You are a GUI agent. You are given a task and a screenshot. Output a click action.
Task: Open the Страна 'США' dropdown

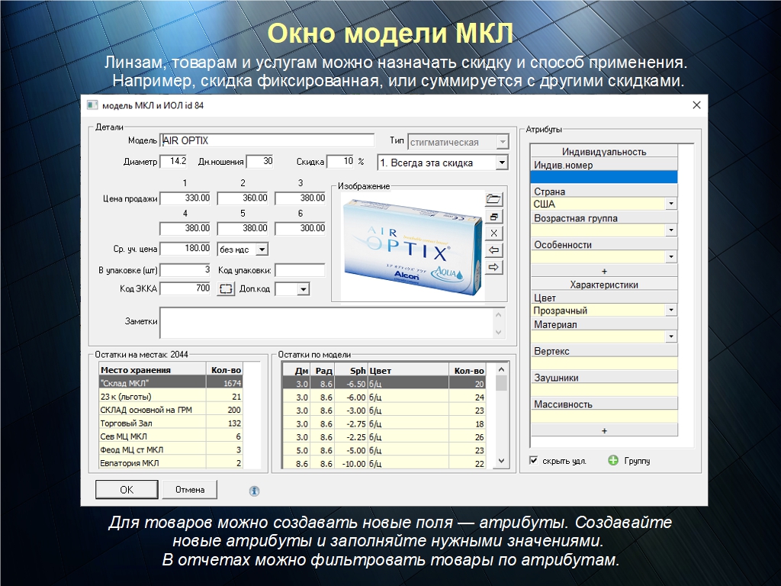[x=671, y=204]
